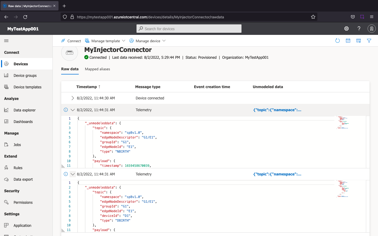Expand the Device connected row
Image resolution: width=378 pixels, height=236 pixels.
(x=73, y=98)
